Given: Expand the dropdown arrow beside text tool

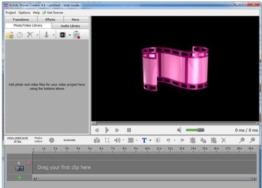Looking at the screenshot, I should 150,141.
